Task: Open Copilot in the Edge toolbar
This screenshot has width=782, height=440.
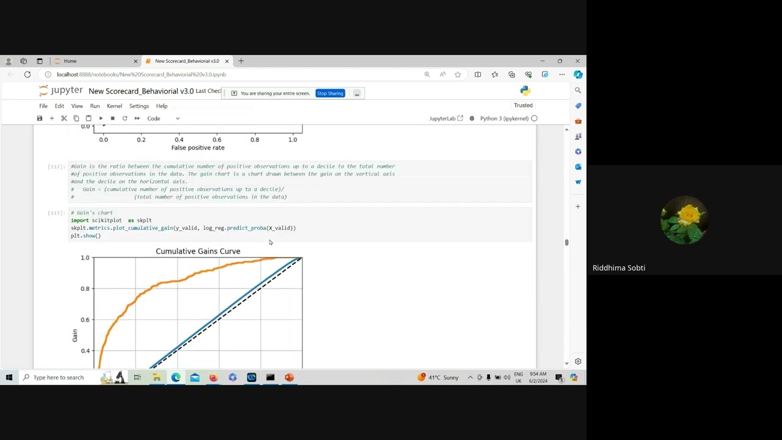Action: click(x=578, y=75)
